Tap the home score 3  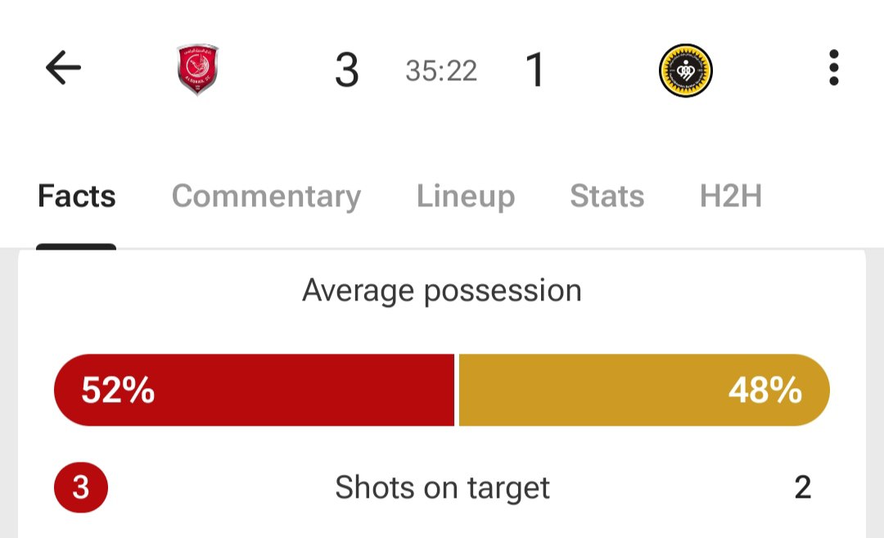click(x=347, y=70)
